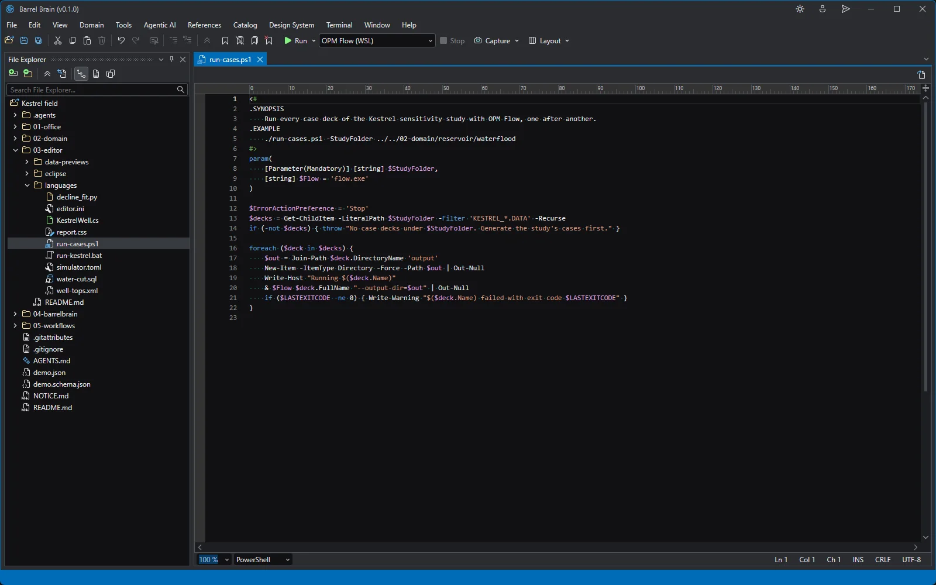The image size is (936, 585).
Task: Open the user account icon
Action: (823, 9)
